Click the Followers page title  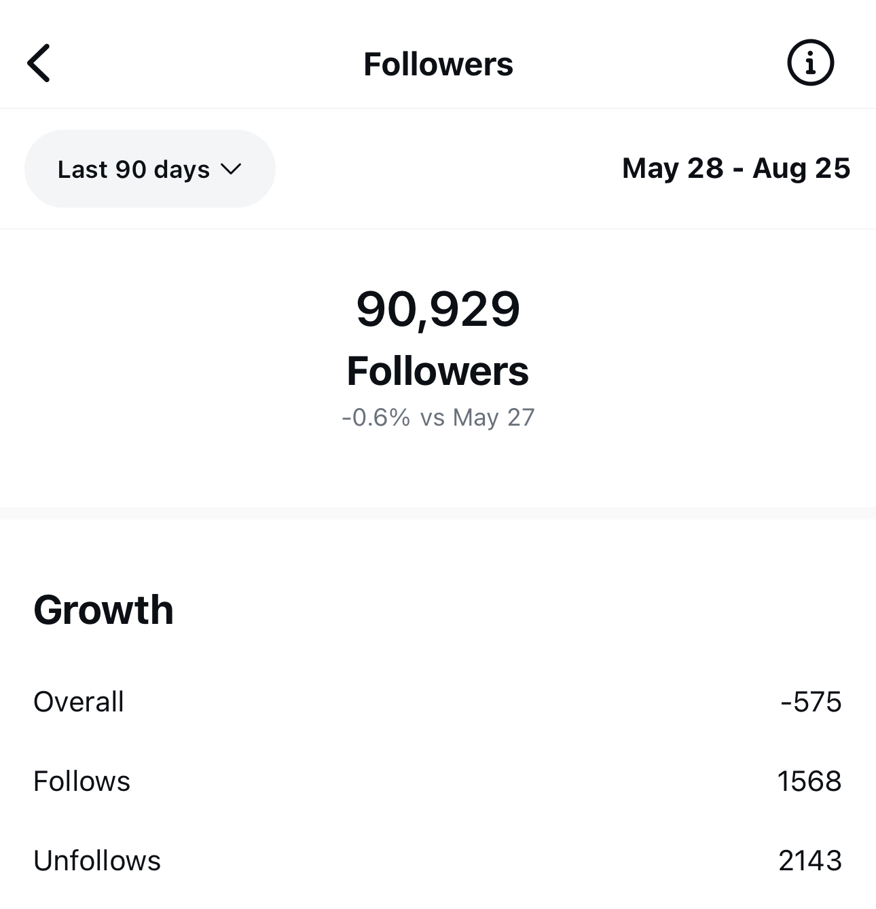[438, 64]
